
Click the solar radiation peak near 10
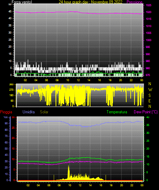click(69, 166)
